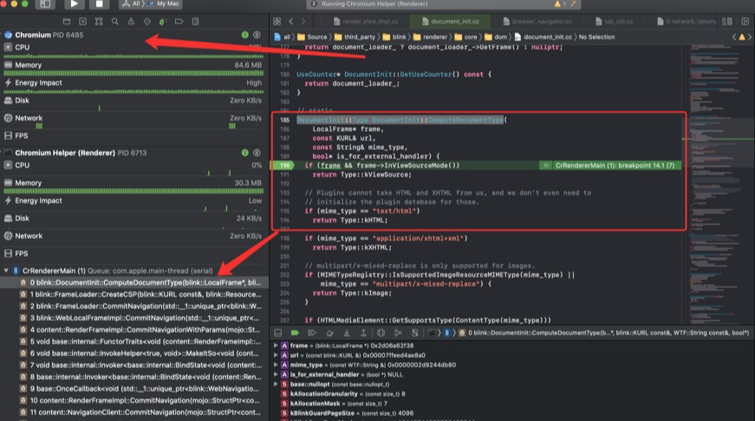Click Continue program execution button
Image resolution: width=755 pixels, height=421 pixels.
(312, 333)
